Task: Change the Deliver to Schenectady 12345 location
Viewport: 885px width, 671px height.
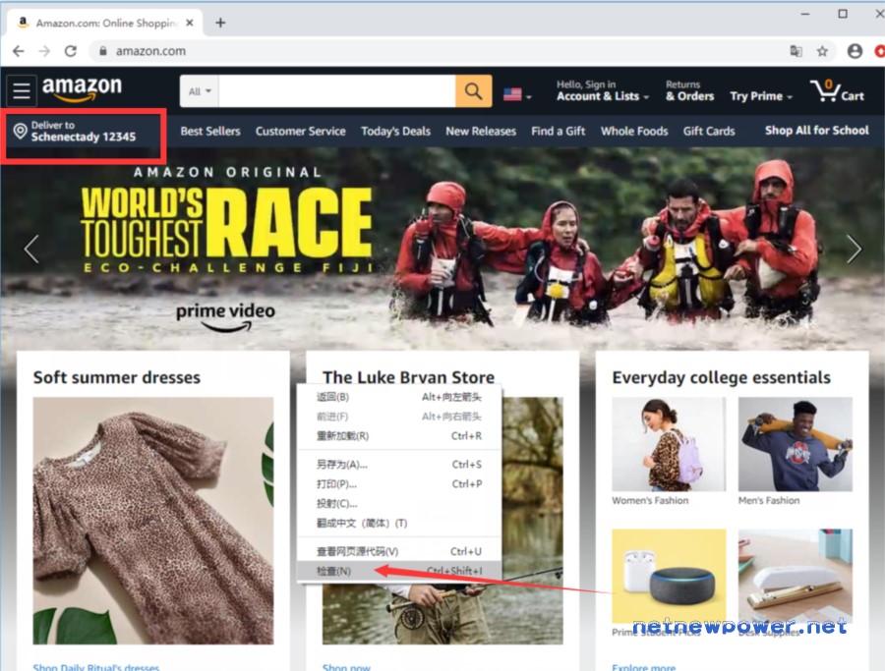Action: 75,132
